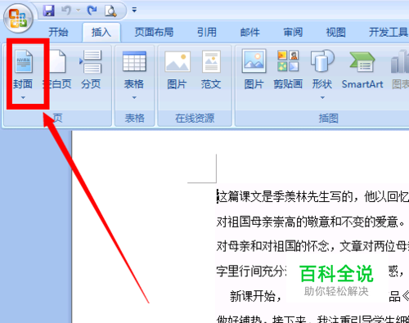Image resolution: width=409 pixels, height=323 pixels.
Task: Insert a cover page with 封面
Action: 23,70
